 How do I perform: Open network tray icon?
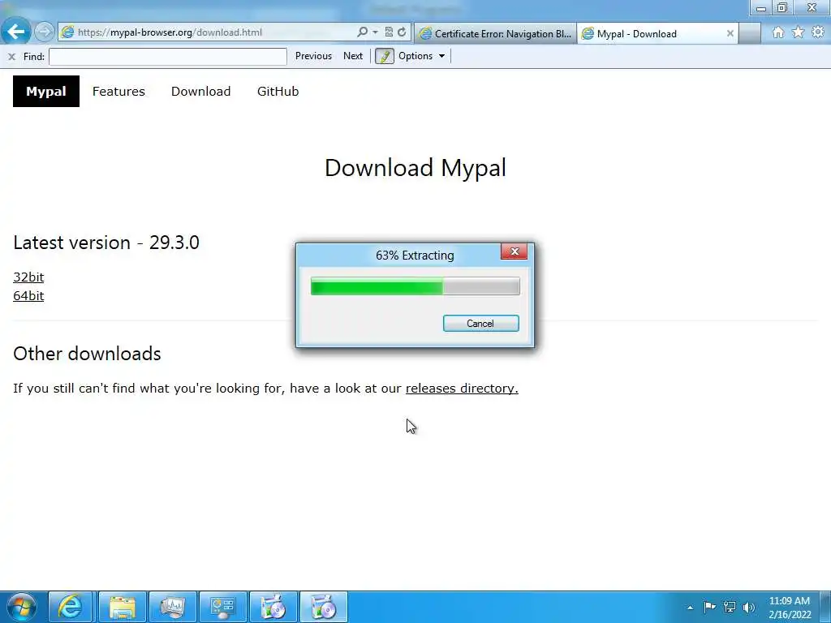(x=730, y=607)
